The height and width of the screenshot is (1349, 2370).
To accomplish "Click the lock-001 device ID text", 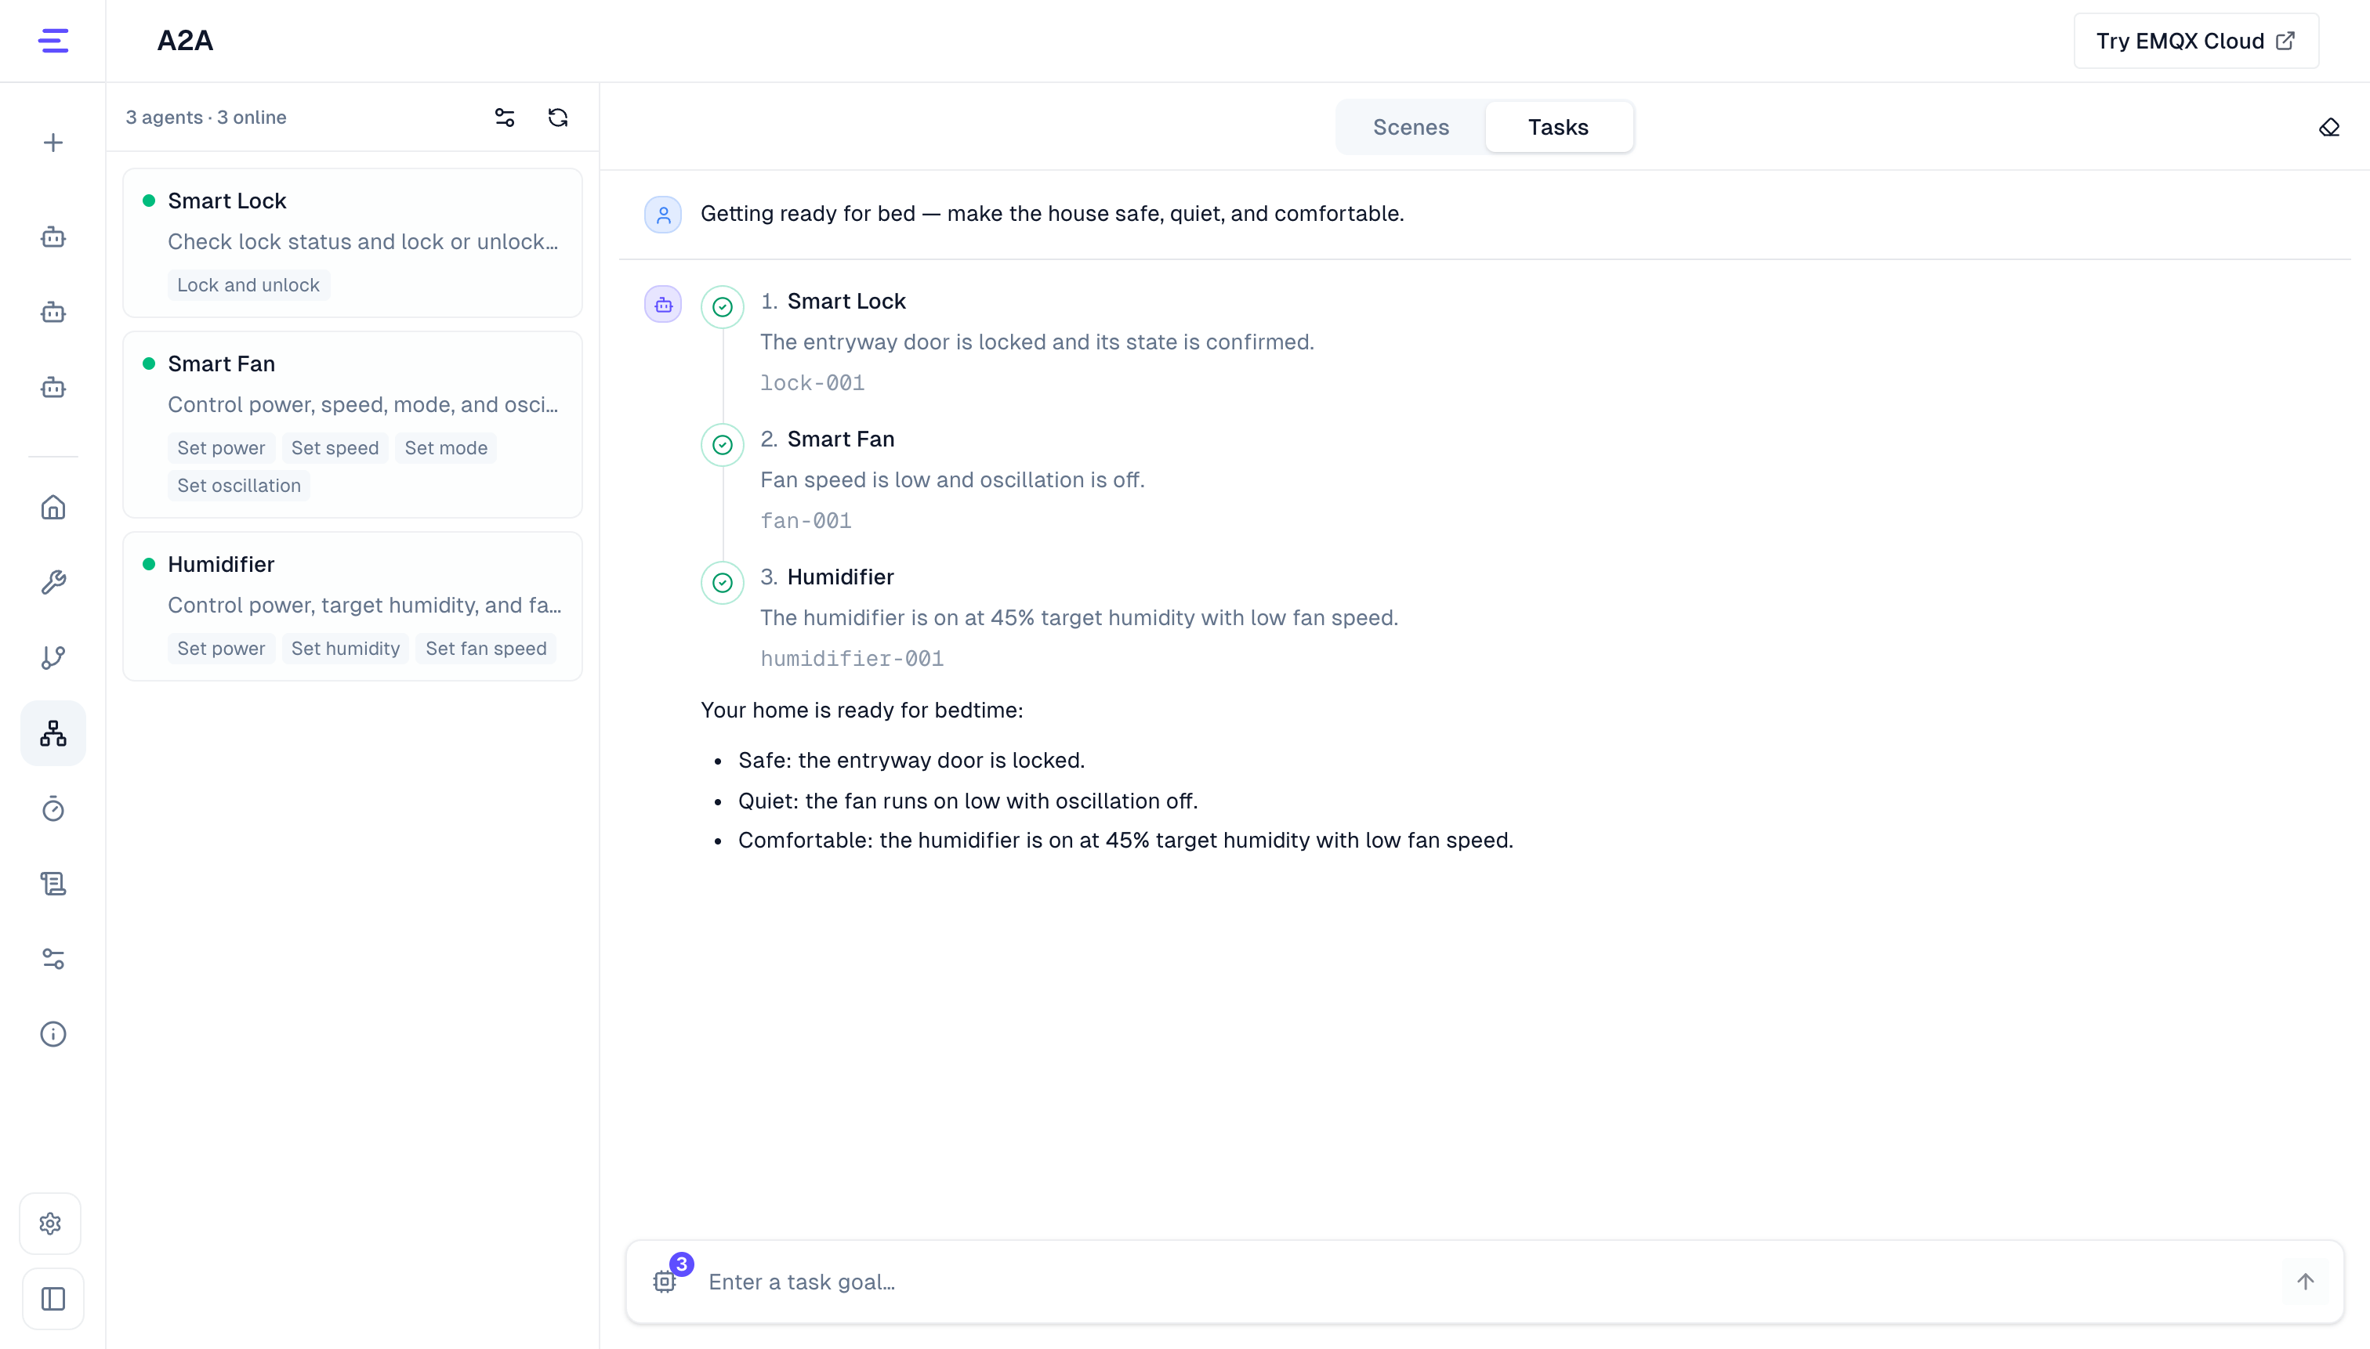I will (812, 382).
